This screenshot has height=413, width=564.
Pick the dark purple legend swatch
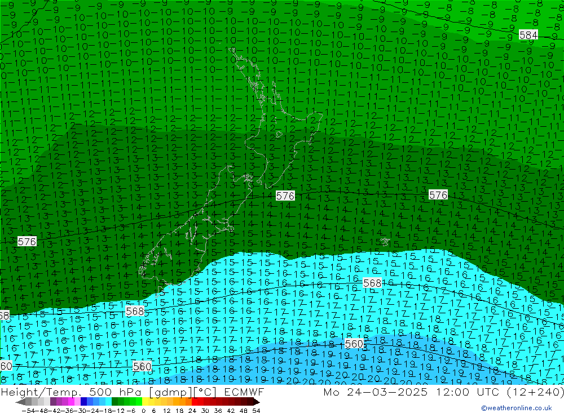53,402
